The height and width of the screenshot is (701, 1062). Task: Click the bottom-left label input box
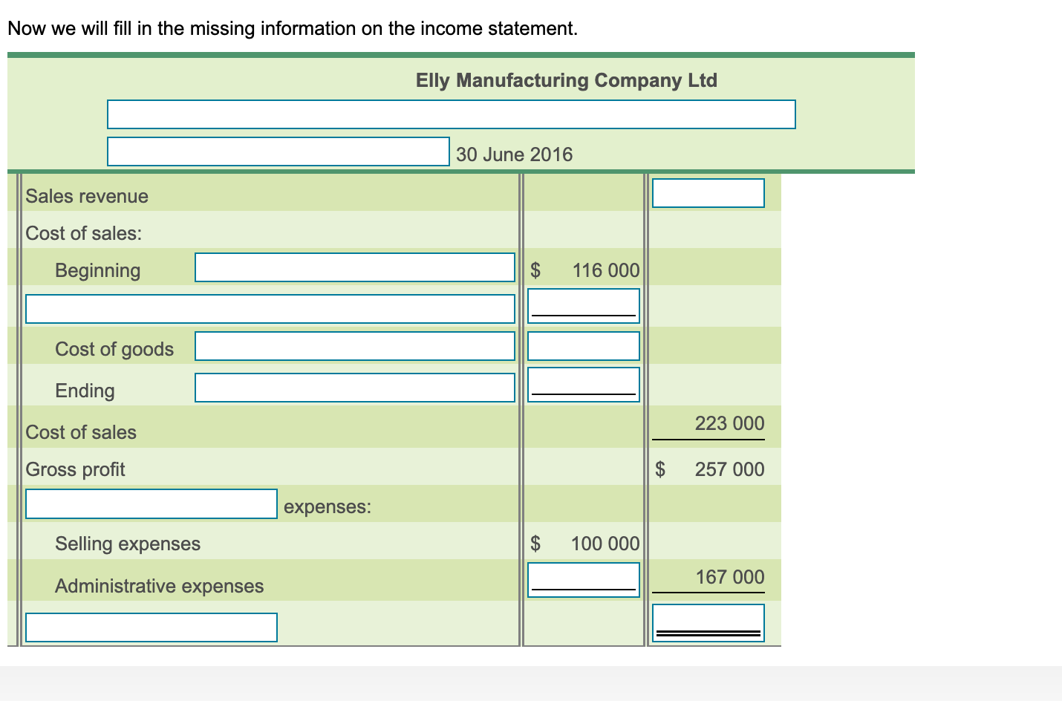(x=151, y=627)
